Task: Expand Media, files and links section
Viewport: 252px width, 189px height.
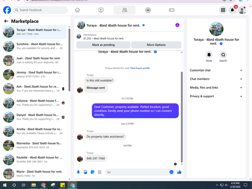Action: pyautogui.click(x=216, y=88)
